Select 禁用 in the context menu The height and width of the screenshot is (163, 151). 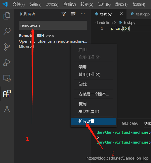82,67
